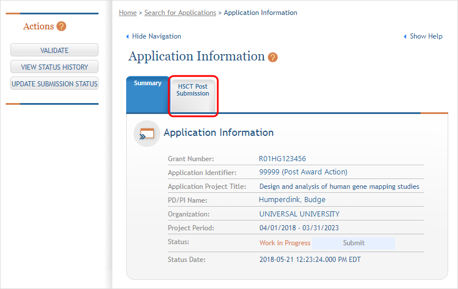Click the Organization label
This screenshot has height=289, width=458.
point(189,214)
